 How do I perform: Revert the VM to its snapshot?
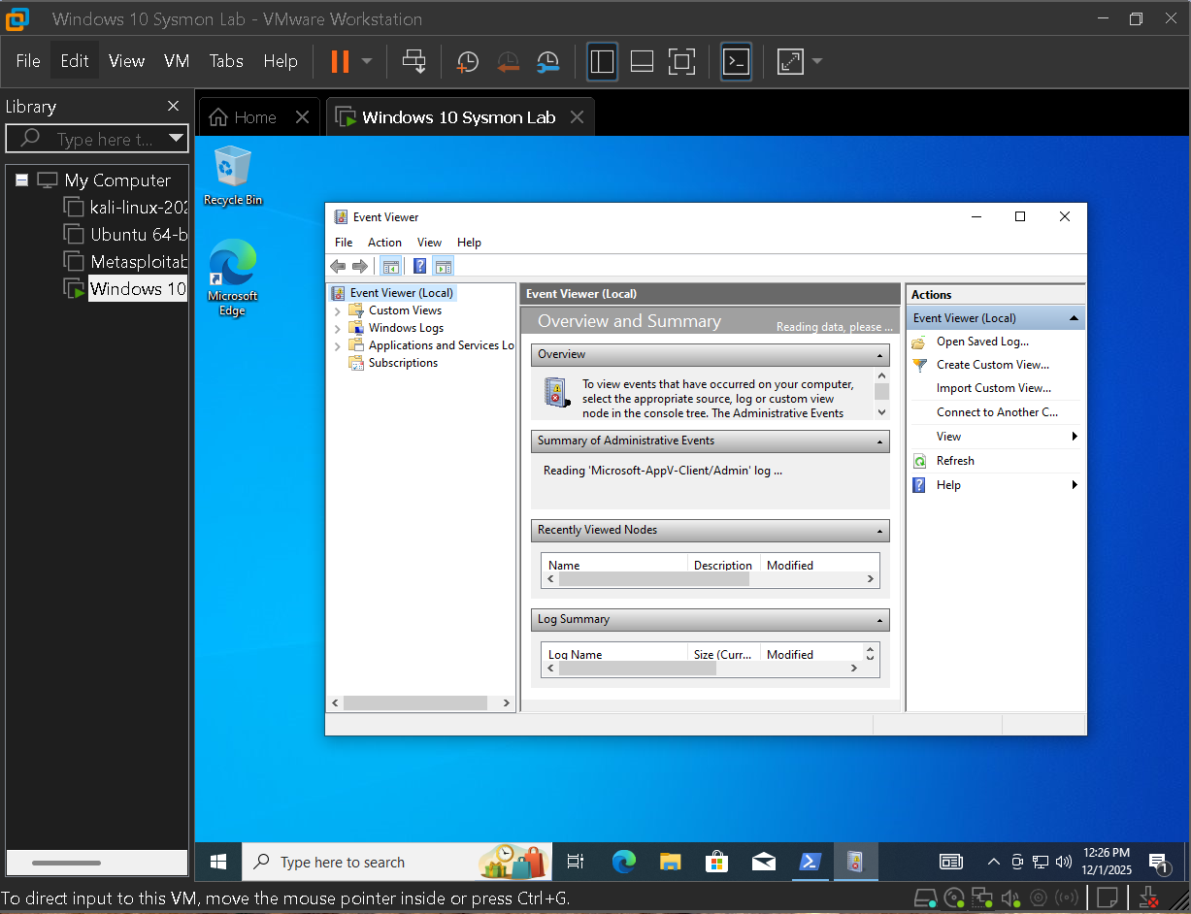509,61
